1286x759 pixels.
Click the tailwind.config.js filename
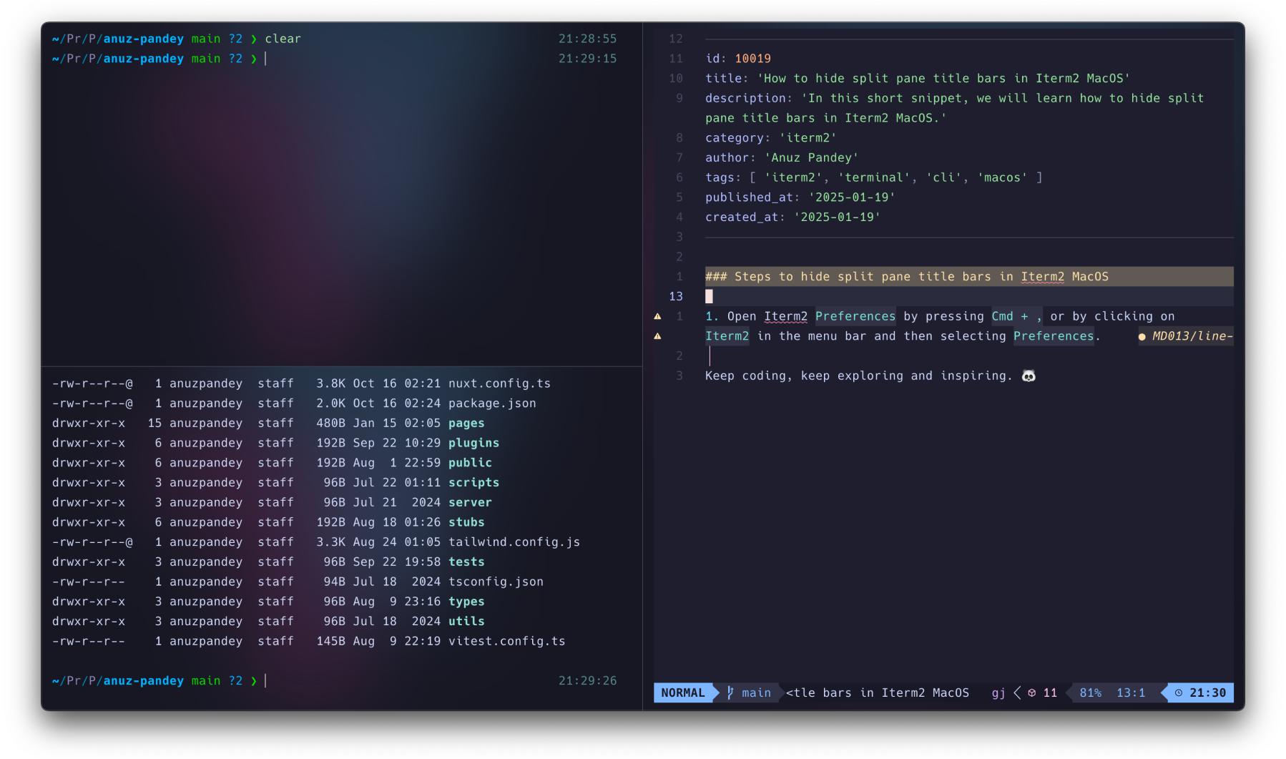(514, 542)
